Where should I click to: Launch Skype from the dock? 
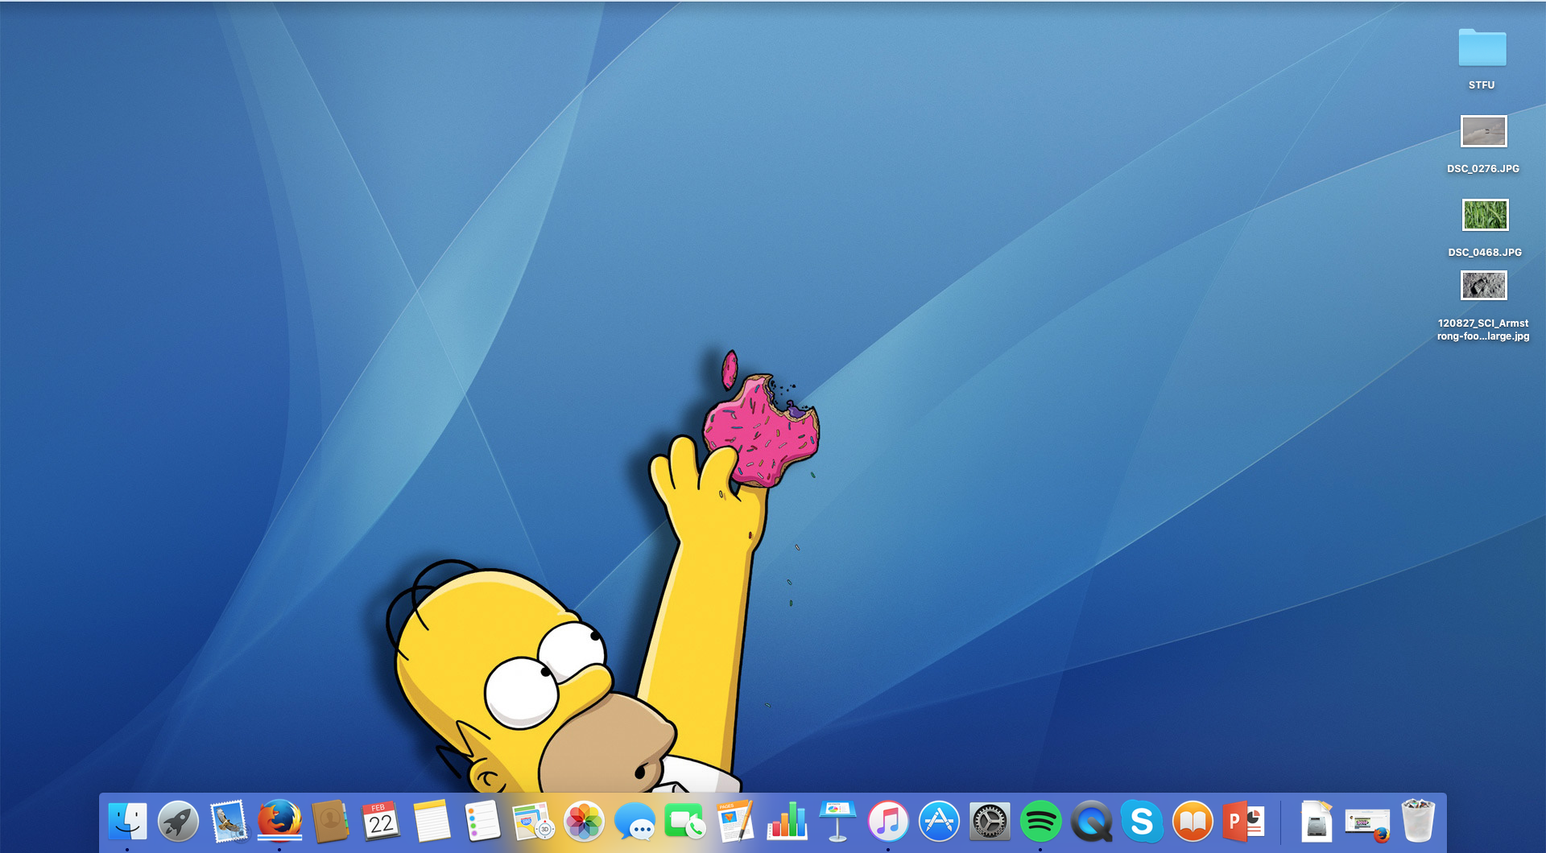[x=1142, y=822]
